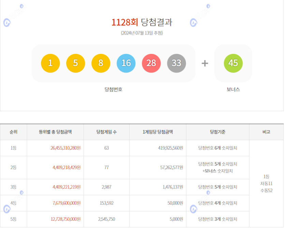Click per-game prize 57,262,577원
This screenshot has height=228, width=285.
point(172,167)
